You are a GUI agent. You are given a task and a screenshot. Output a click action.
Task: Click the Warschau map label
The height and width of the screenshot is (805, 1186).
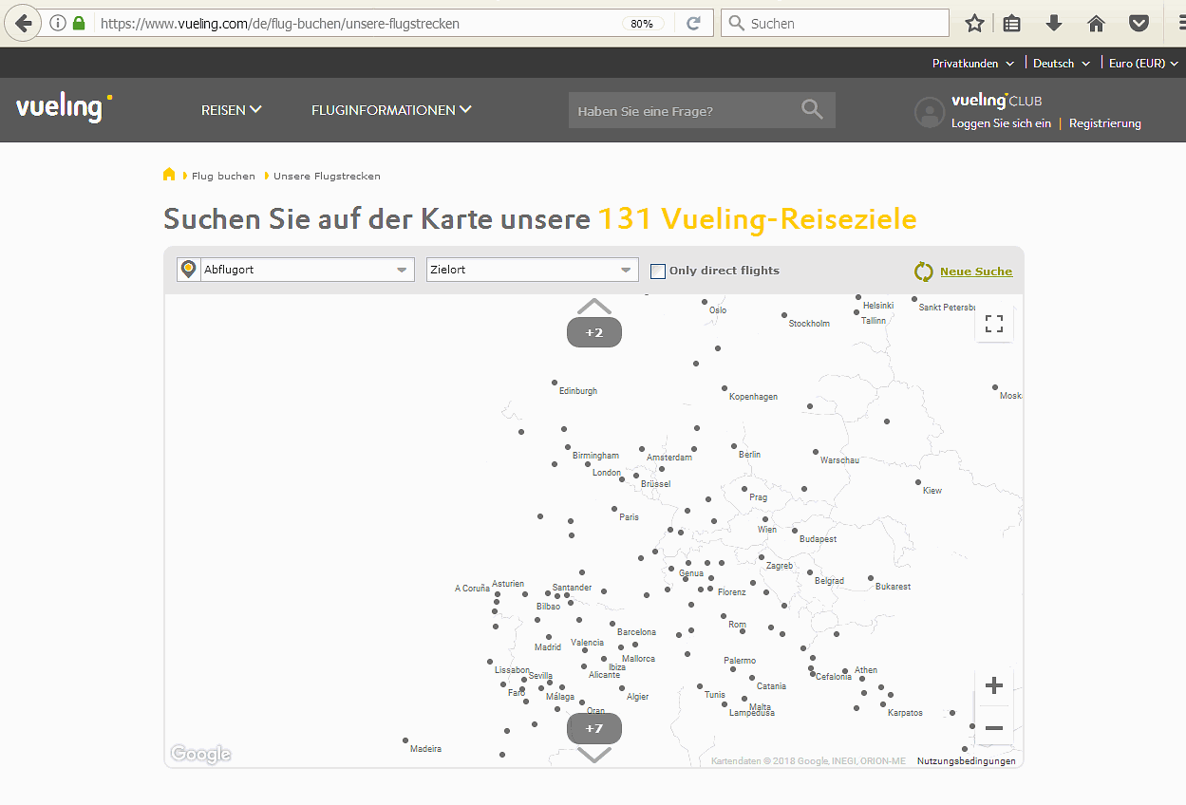(x=839, y=460)
